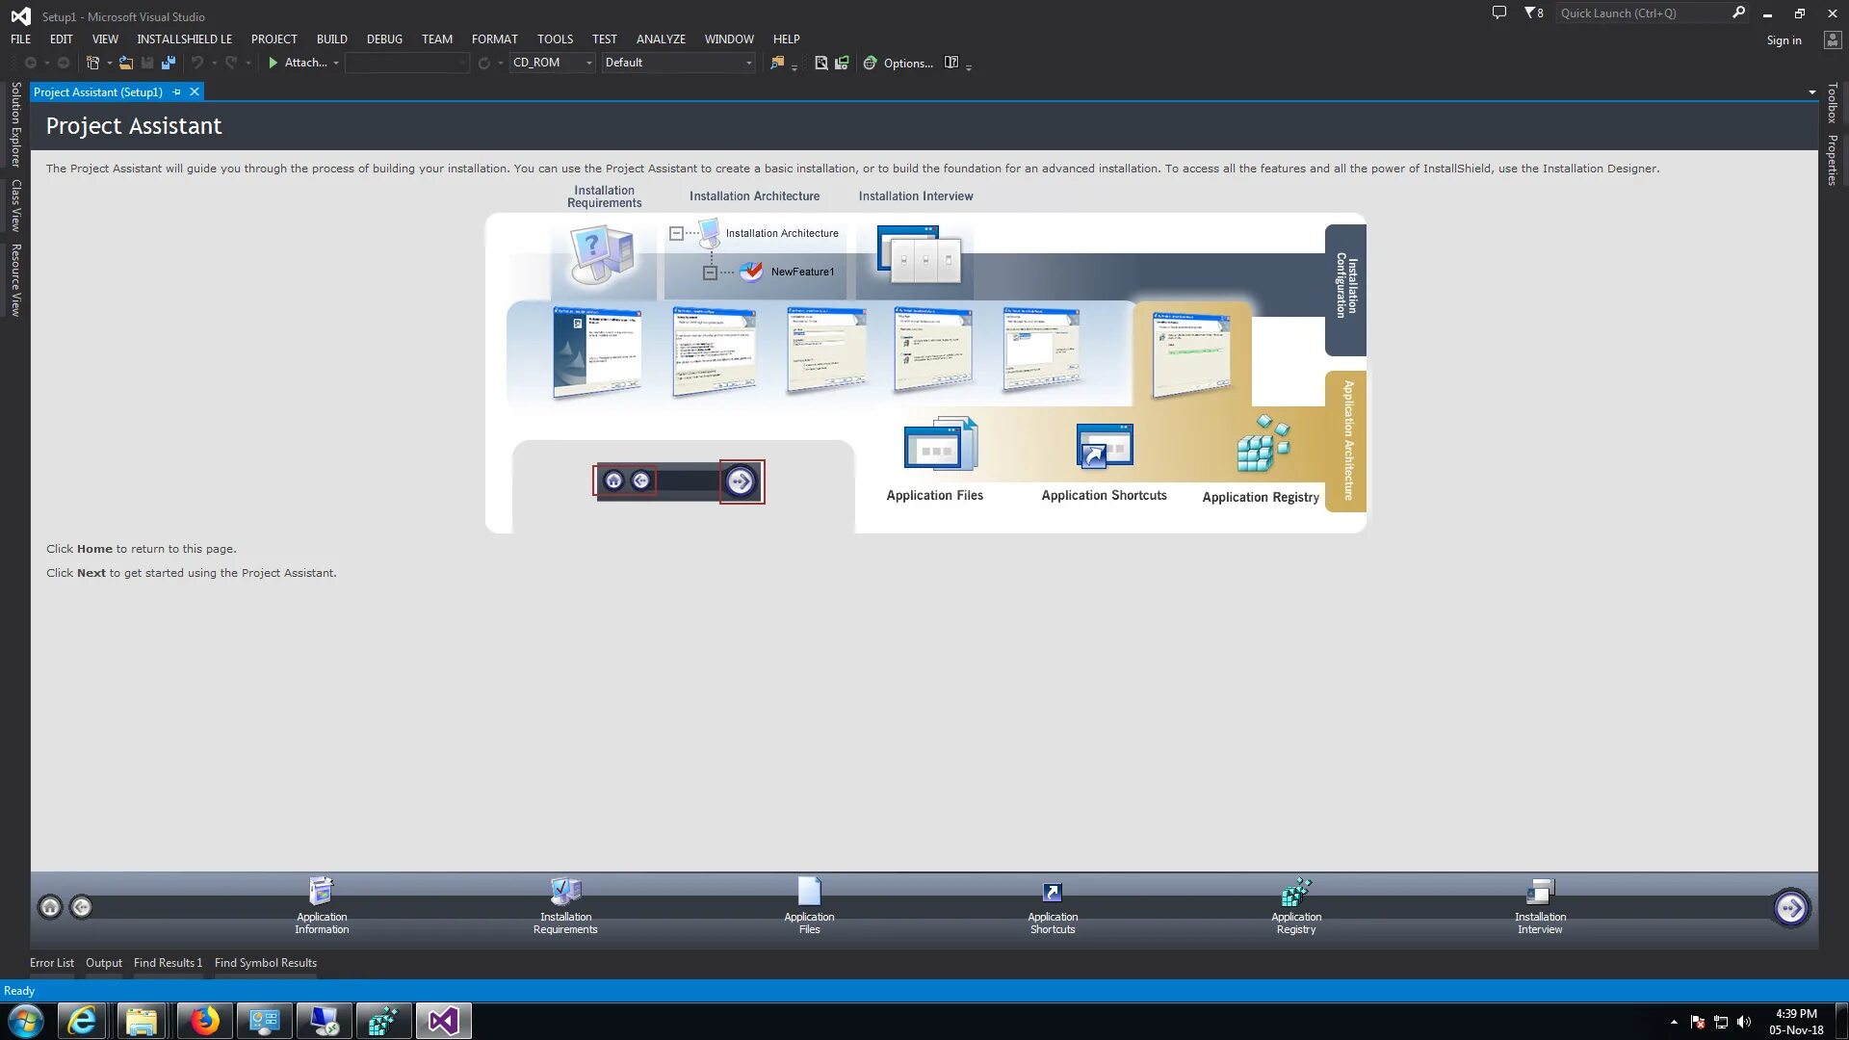1849x1040 pixels.
Task: Open the CD_ROM release dropdown
Action: pyautogui.click(x=589, y=63)
